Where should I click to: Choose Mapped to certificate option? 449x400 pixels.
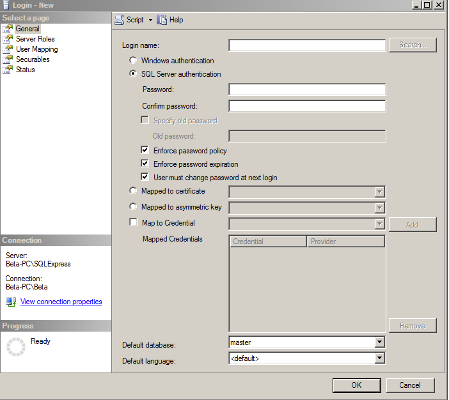tap(133, 190)
